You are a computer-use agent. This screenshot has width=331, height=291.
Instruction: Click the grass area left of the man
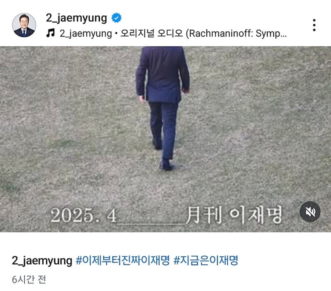68,123
